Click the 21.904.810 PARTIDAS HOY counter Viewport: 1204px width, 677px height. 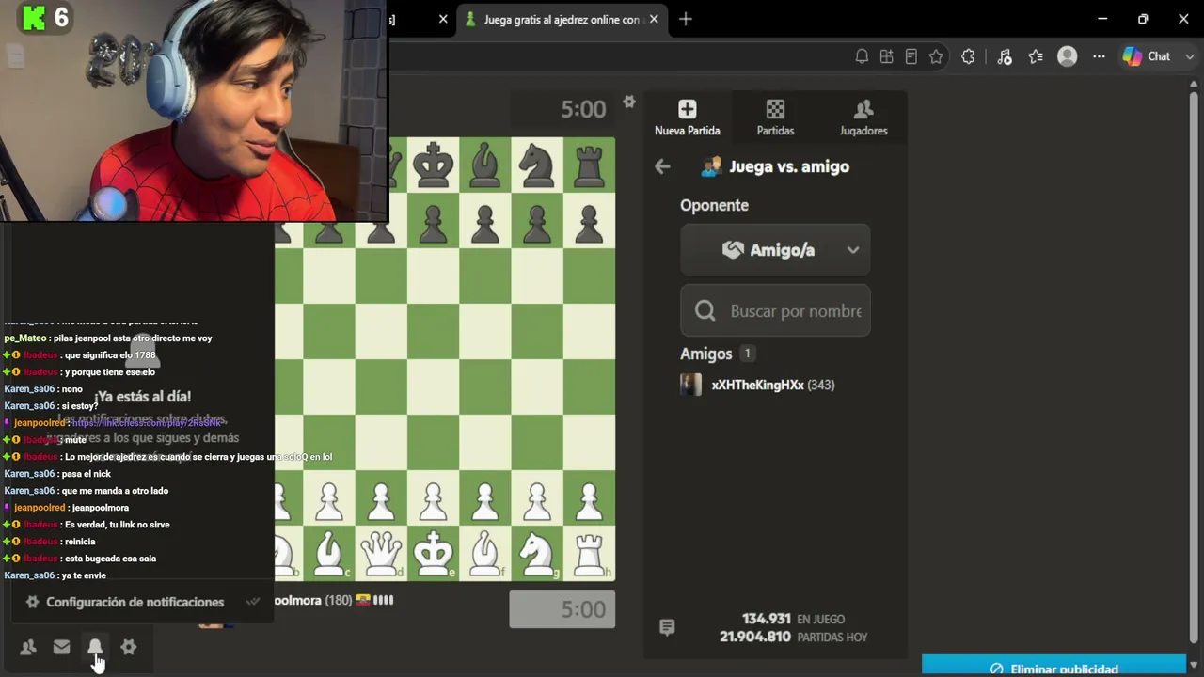click(x=793, y=637)
